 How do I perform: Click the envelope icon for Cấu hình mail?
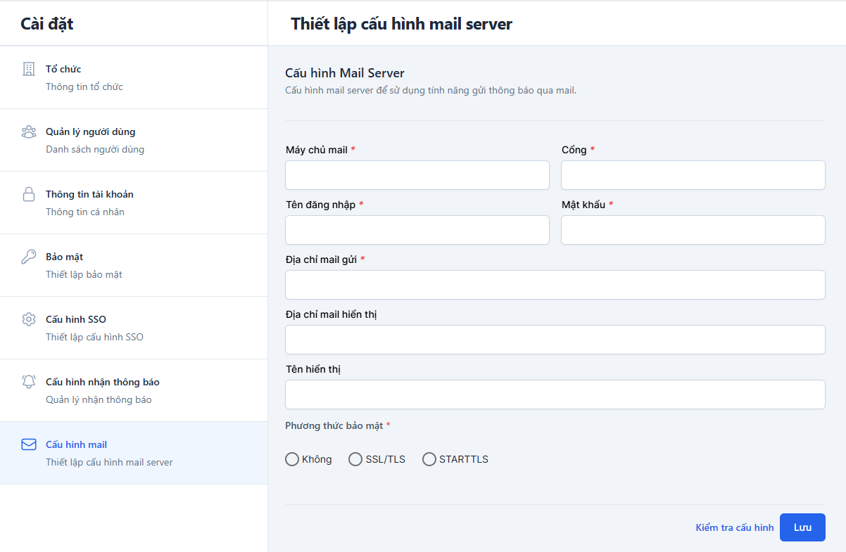[28, 444]
